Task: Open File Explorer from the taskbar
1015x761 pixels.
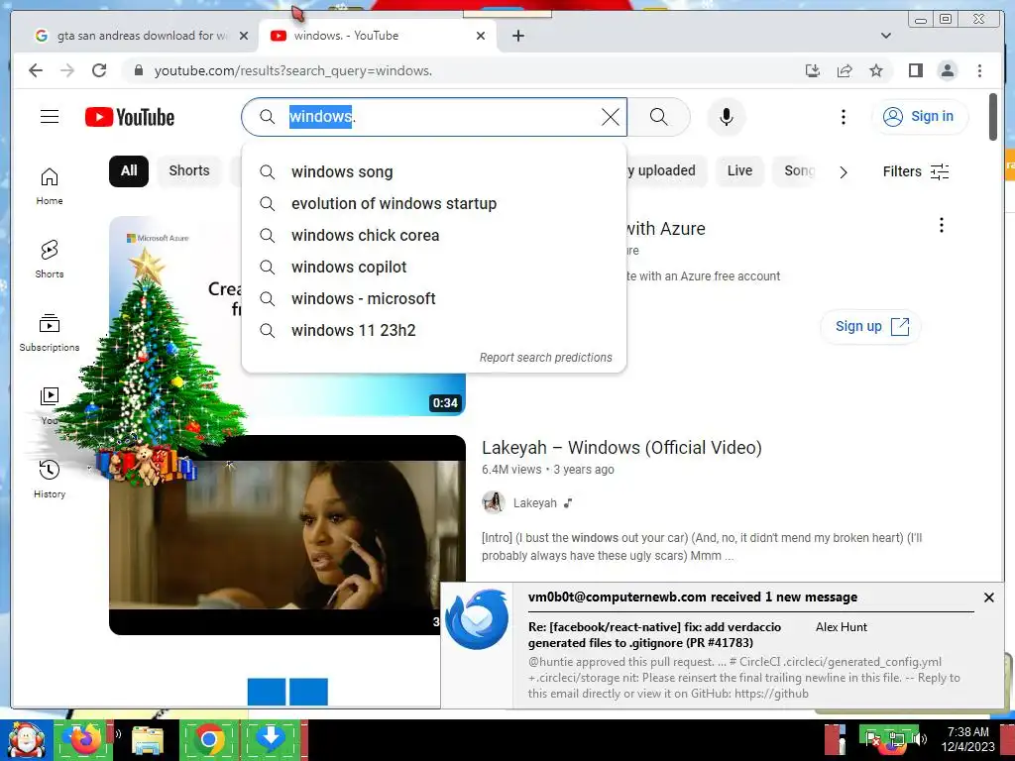Action: coord(148,740)
